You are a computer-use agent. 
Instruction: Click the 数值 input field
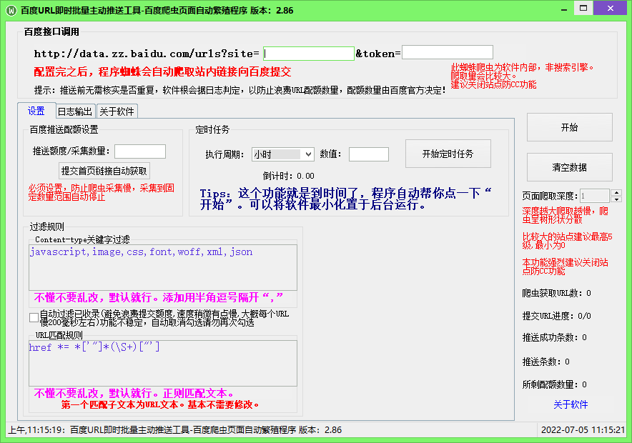coord(368,154)
